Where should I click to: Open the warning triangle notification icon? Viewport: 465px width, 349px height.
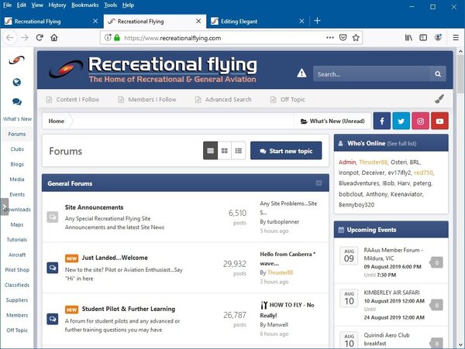click(301, 74)
